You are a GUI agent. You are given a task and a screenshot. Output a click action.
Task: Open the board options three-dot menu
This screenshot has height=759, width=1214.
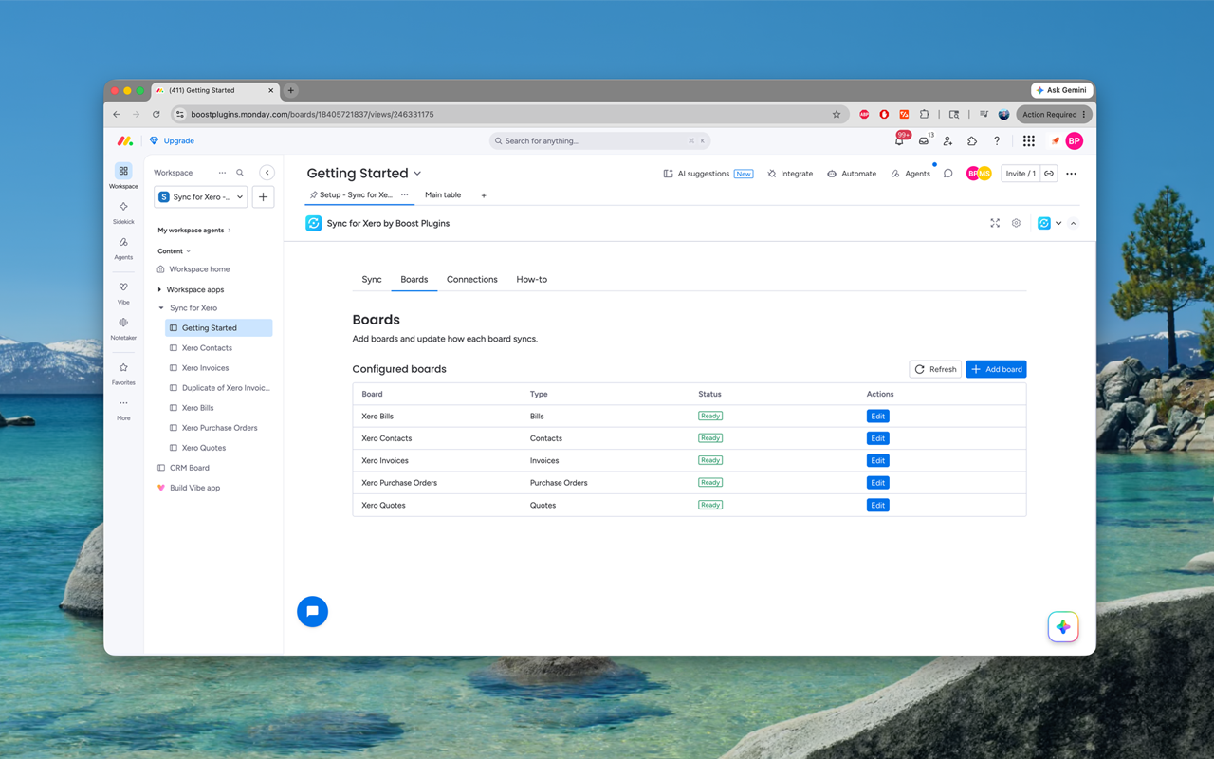coord(1072,174)
